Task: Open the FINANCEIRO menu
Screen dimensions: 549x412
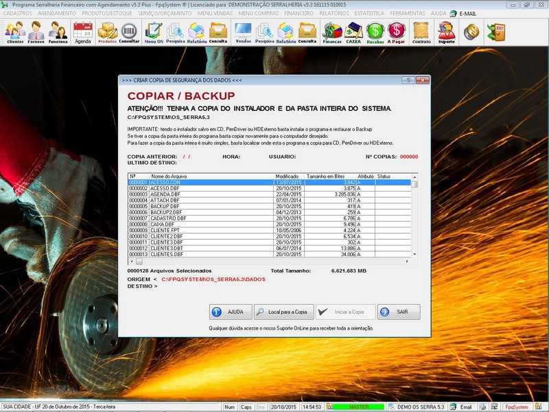Action: pyautogui.click(x=299, y=13)
